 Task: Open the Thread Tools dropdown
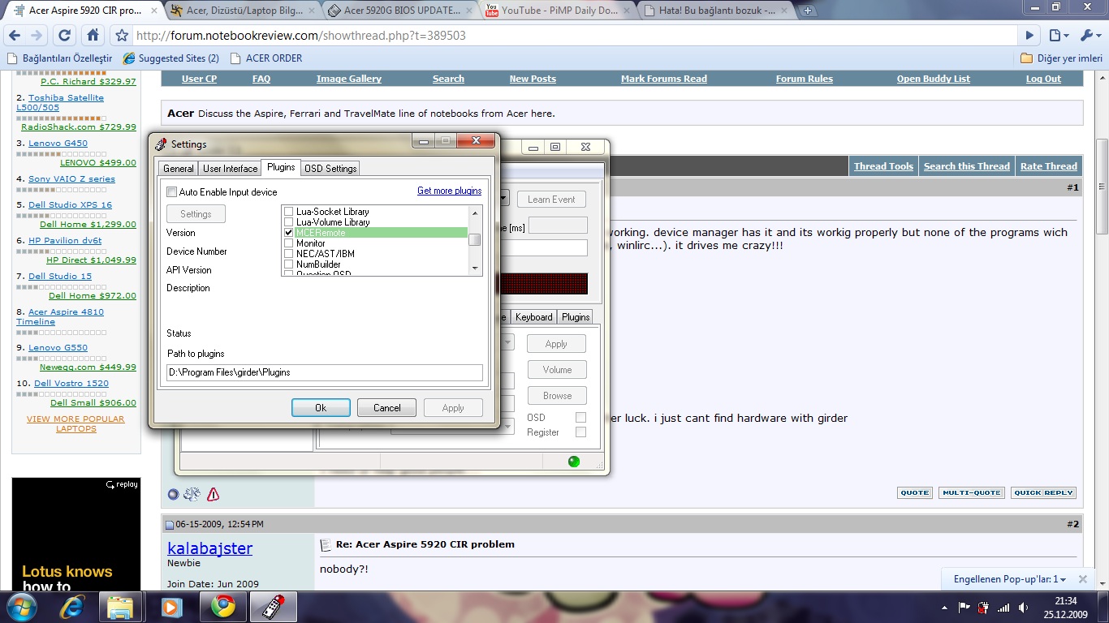click(x=883, y=166)
